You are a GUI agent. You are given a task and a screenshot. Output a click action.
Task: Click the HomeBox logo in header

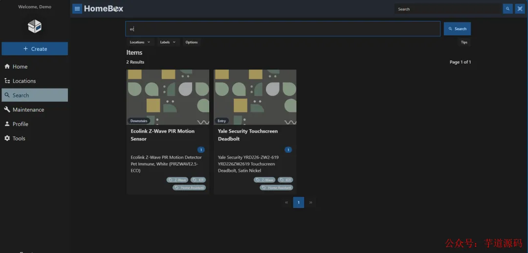pos(103,9)
